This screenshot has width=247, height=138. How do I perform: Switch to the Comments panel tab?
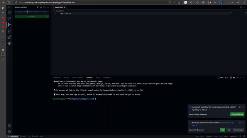point(107,77)
